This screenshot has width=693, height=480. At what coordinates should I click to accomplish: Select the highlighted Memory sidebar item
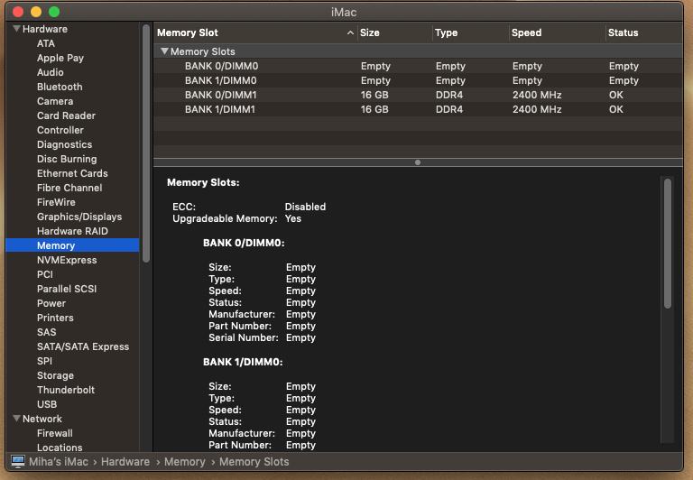72,245
